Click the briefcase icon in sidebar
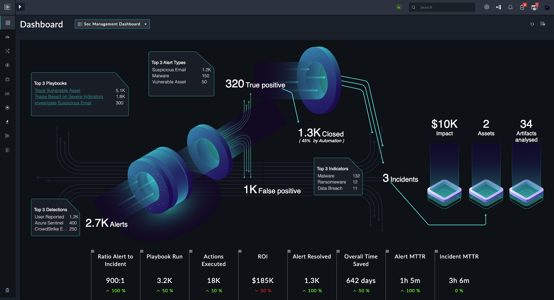 coord(8,79)
